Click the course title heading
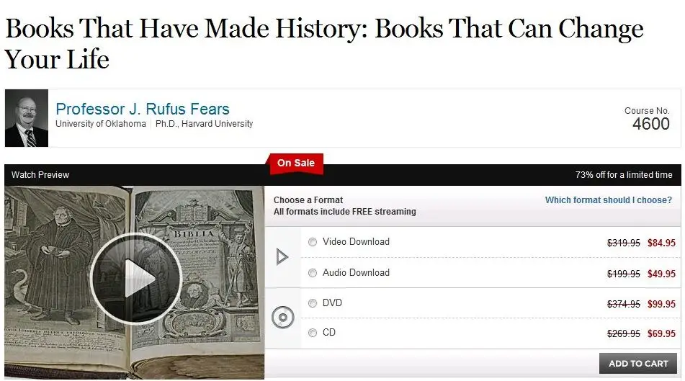 (x=323, y=44)
